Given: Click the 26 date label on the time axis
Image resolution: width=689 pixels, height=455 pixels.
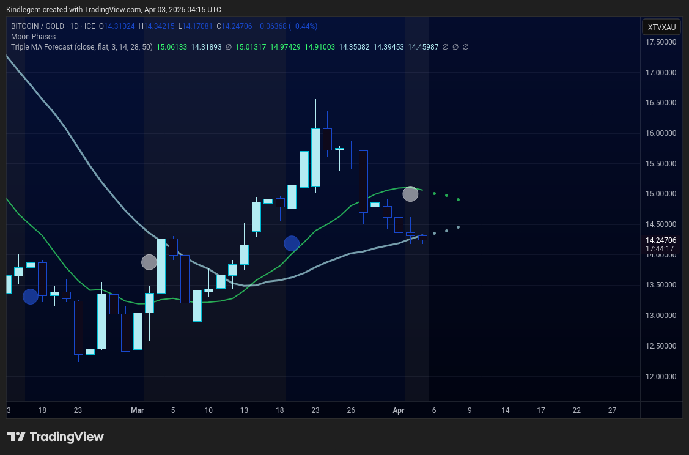Looking at the screenshot, I should pyautogui.click(x=351, y=410).
